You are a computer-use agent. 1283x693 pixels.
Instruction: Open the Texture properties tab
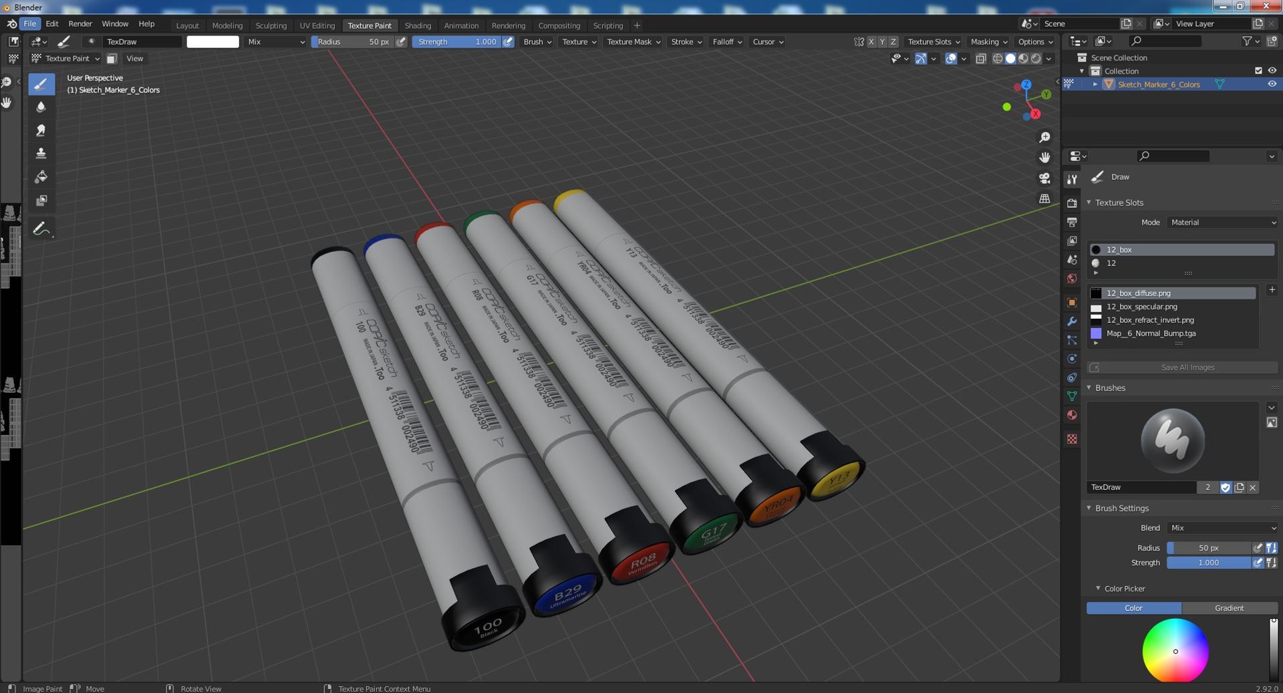tap(1072, 439)
